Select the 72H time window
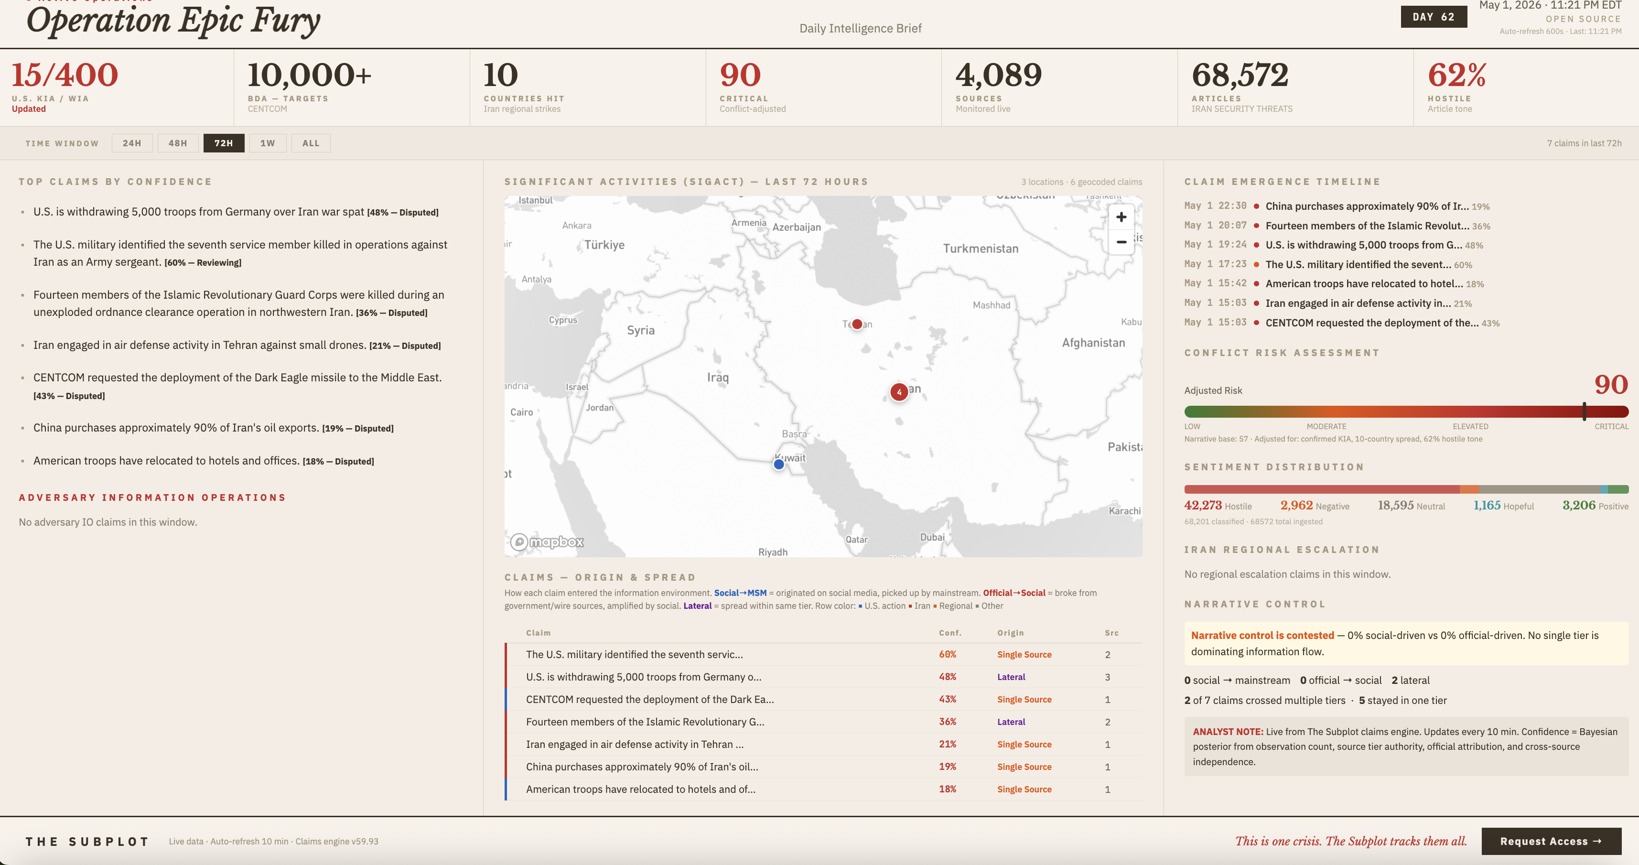1639x865 pixels. [223, 143]
